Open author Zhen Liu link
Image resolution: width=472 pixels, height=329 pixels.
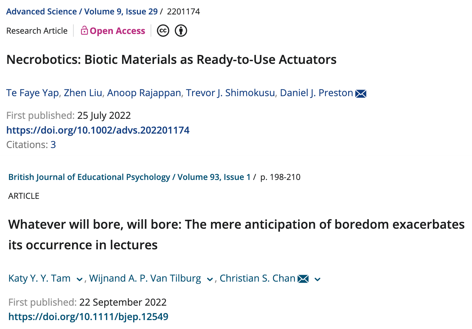83,93
